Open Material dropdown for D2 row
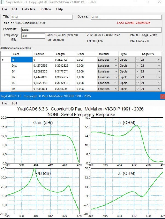The image size is (165, 219). [116, 77]
